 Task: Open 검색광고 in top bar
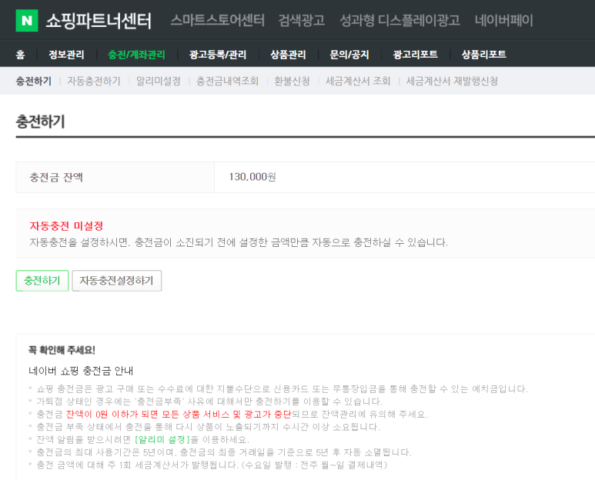[x=302, y=20]
